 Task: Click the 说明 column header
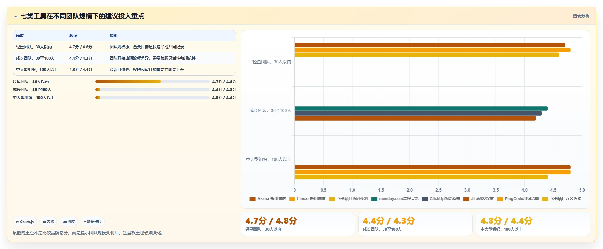[x=113, y=36]
